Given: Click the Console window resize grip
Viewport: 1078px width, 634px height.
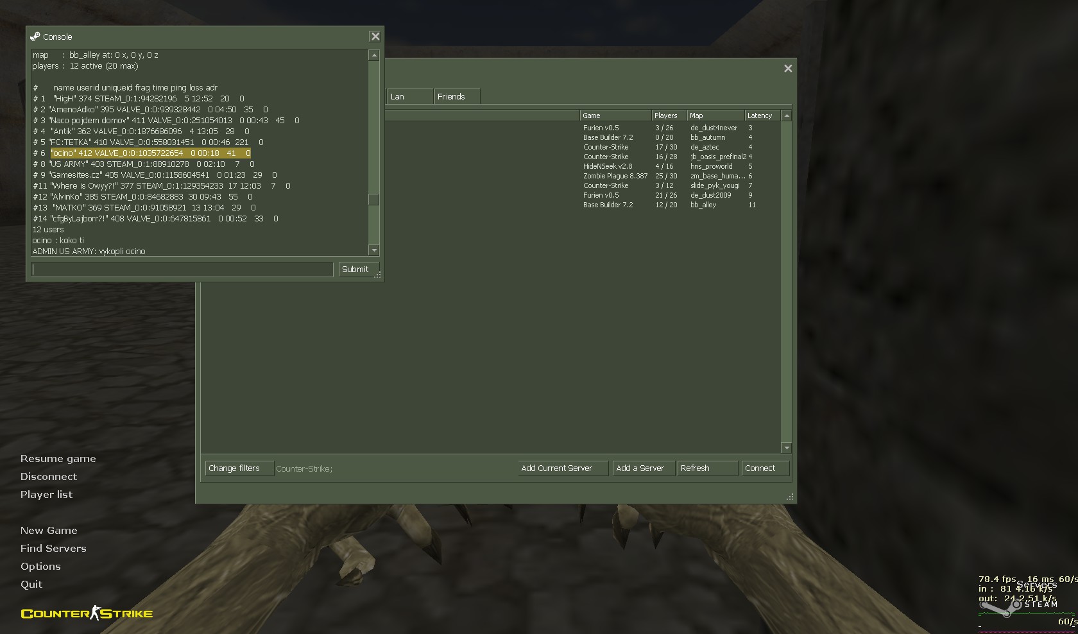Looking at the screenshot, I should coord(378,275).
